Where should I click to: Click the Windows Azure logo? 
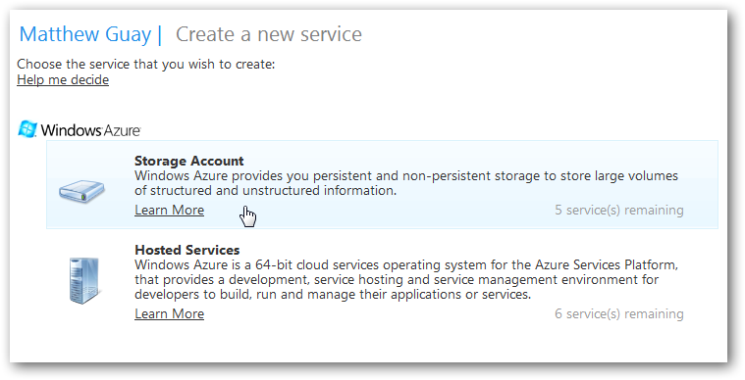tap(80, 129)
